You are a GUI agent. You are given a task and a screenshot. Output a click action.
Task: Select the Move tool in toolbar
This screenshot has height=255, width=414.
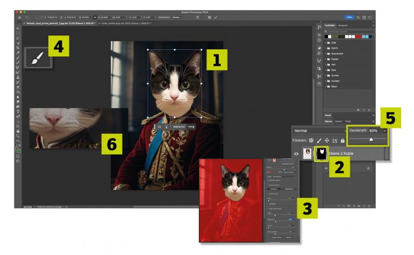18,28
